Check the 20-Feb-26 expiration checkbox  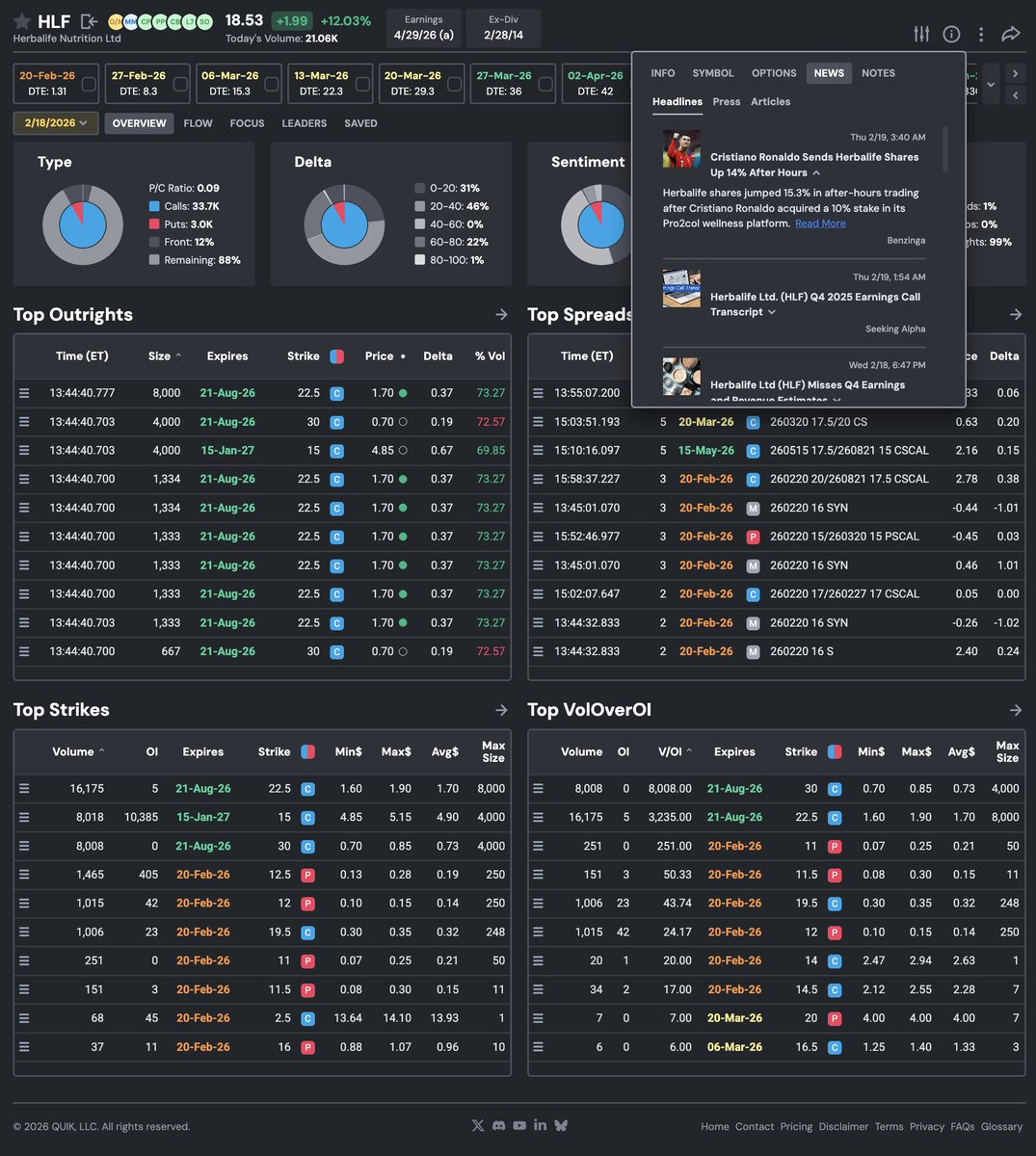click(89, 85)
